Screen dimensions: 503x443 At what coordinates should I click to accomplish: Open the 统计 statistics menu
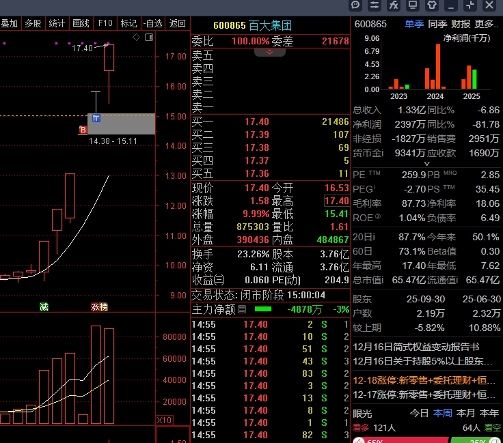[x=57, y=23]
